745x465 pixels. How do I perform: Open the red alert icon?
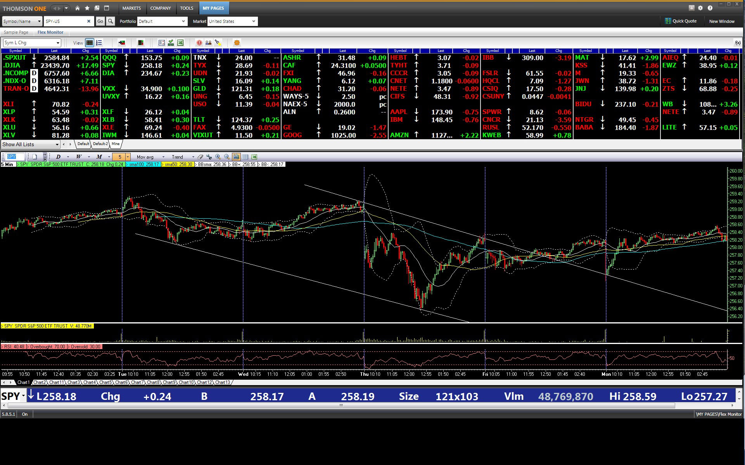tap(199, 43)
